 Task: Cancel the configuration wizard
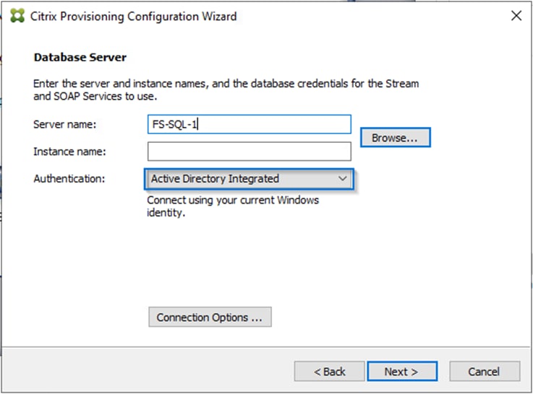(x=485, y=372)
